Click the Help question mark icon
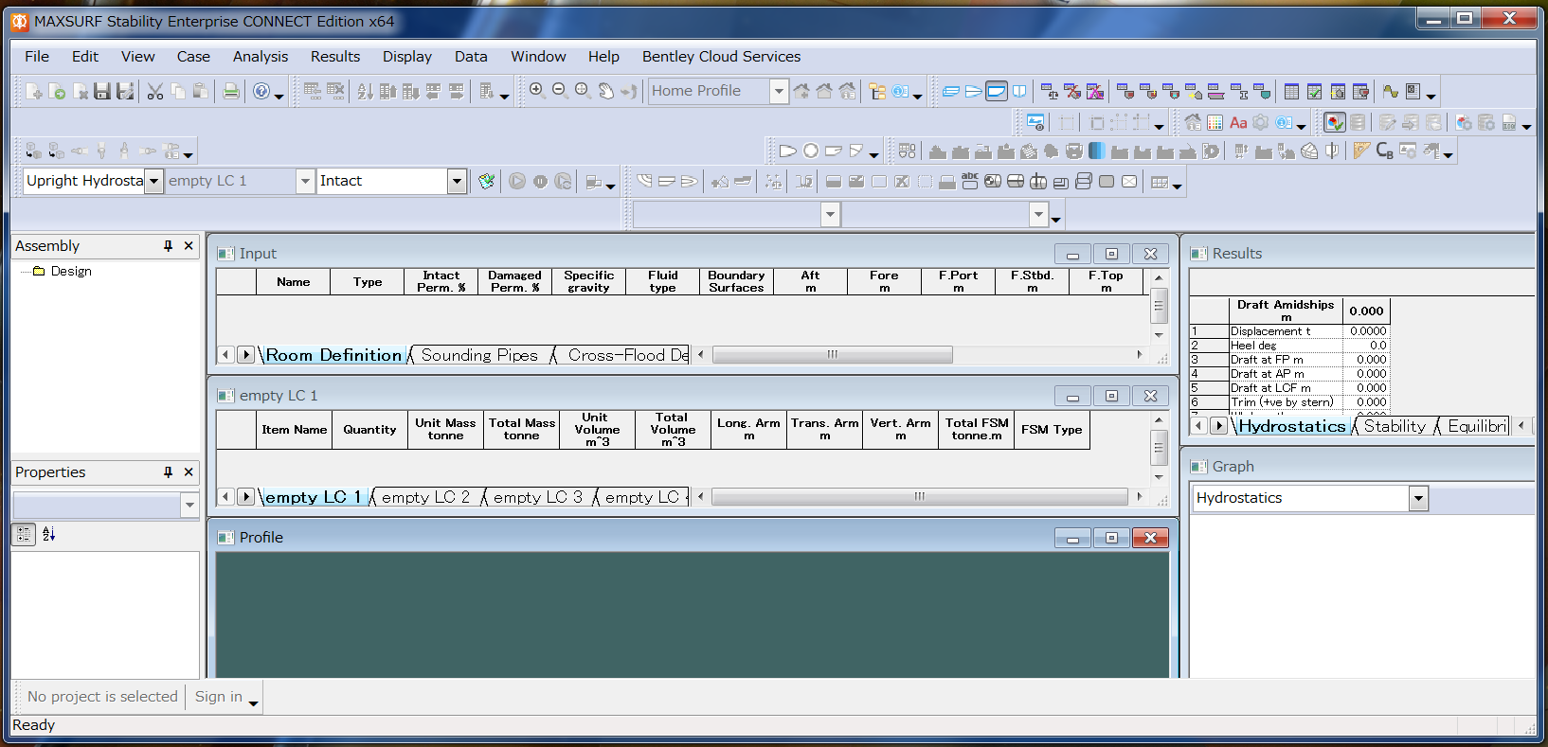 (x=261, y=92)
